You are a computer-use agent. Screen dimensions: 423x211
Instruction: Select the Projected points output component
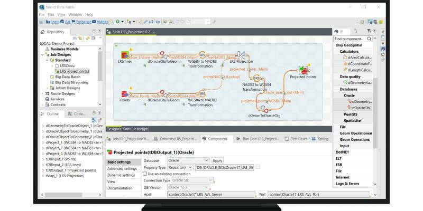[303, 71]
